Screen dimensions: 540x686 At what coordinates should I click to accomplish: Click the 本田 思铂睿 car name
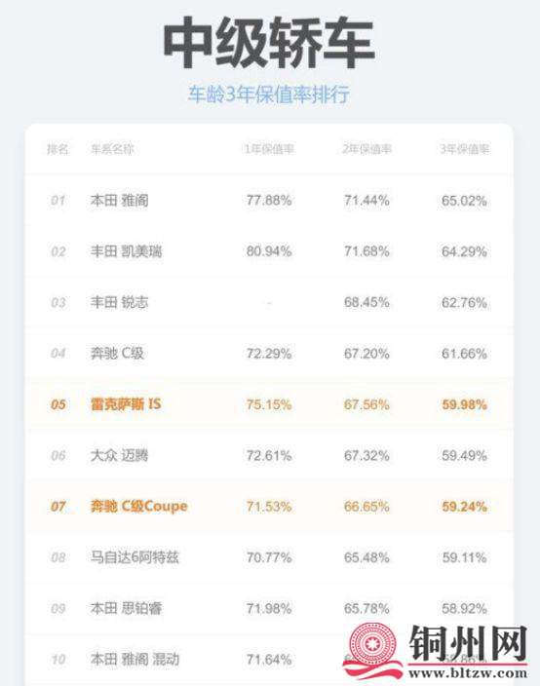pyautogui.click(x=127, y=608)
